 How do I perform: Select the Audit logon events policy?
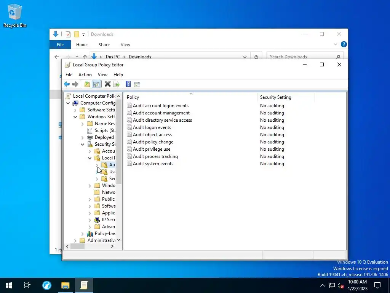coord(152,127)
